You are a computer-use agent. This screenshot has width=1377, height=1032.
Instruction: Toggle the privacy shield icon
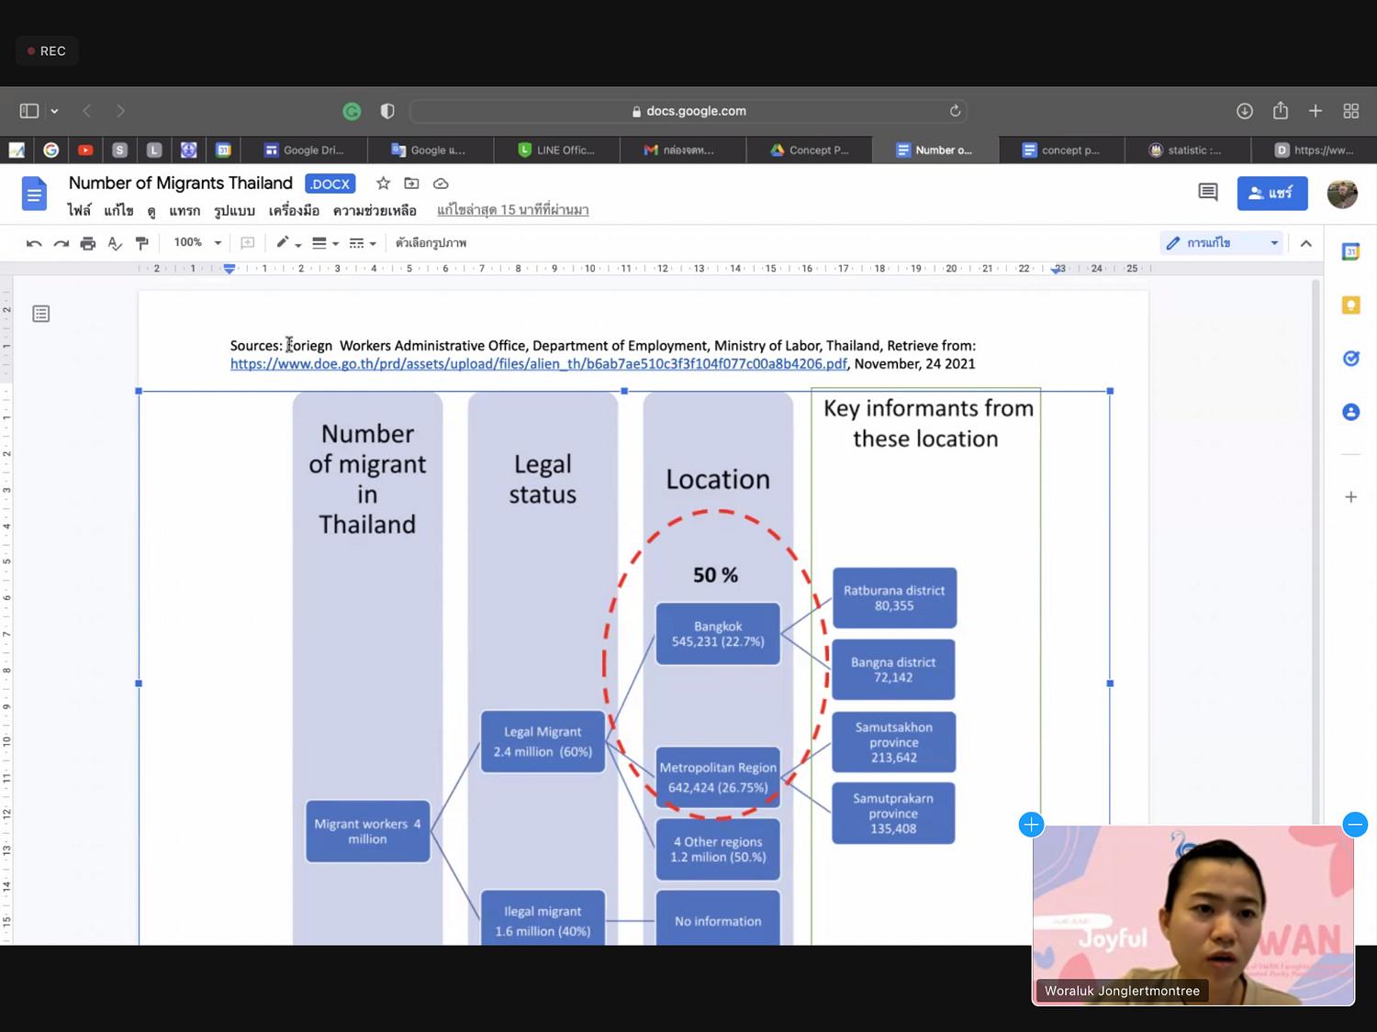pyautogui.click(x=387, y=111)
